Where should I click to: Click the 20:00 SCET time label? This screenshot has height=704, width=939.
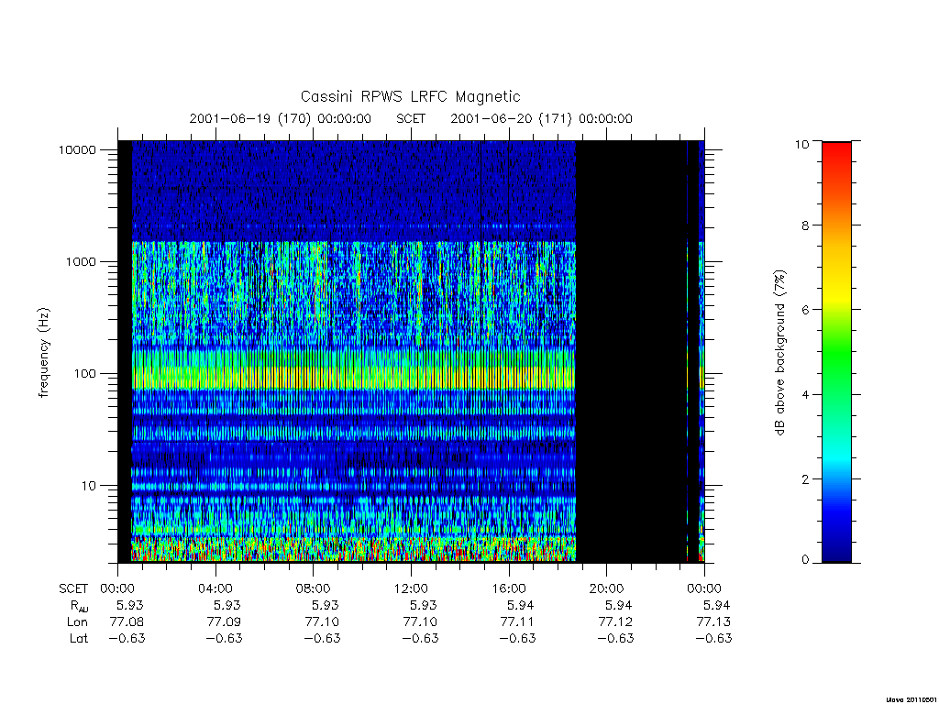606,588
